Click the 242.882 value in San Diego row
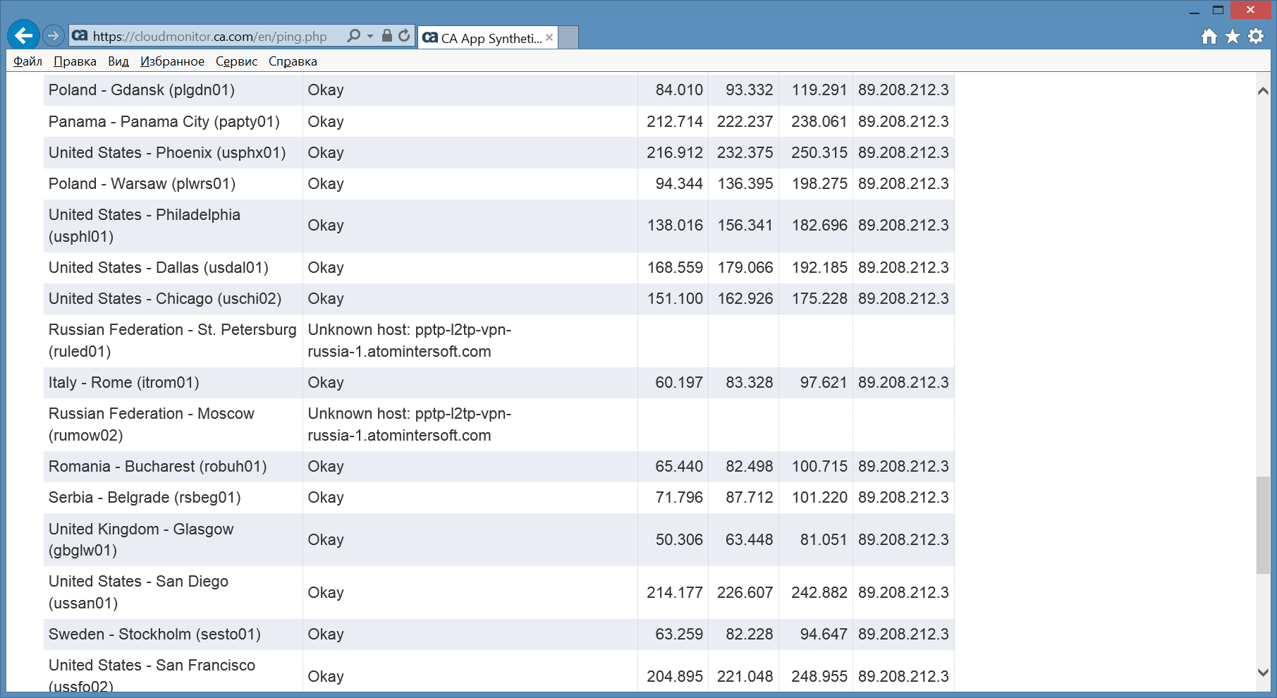This screenshot has width=1277, height=698. tap(819, 593)
